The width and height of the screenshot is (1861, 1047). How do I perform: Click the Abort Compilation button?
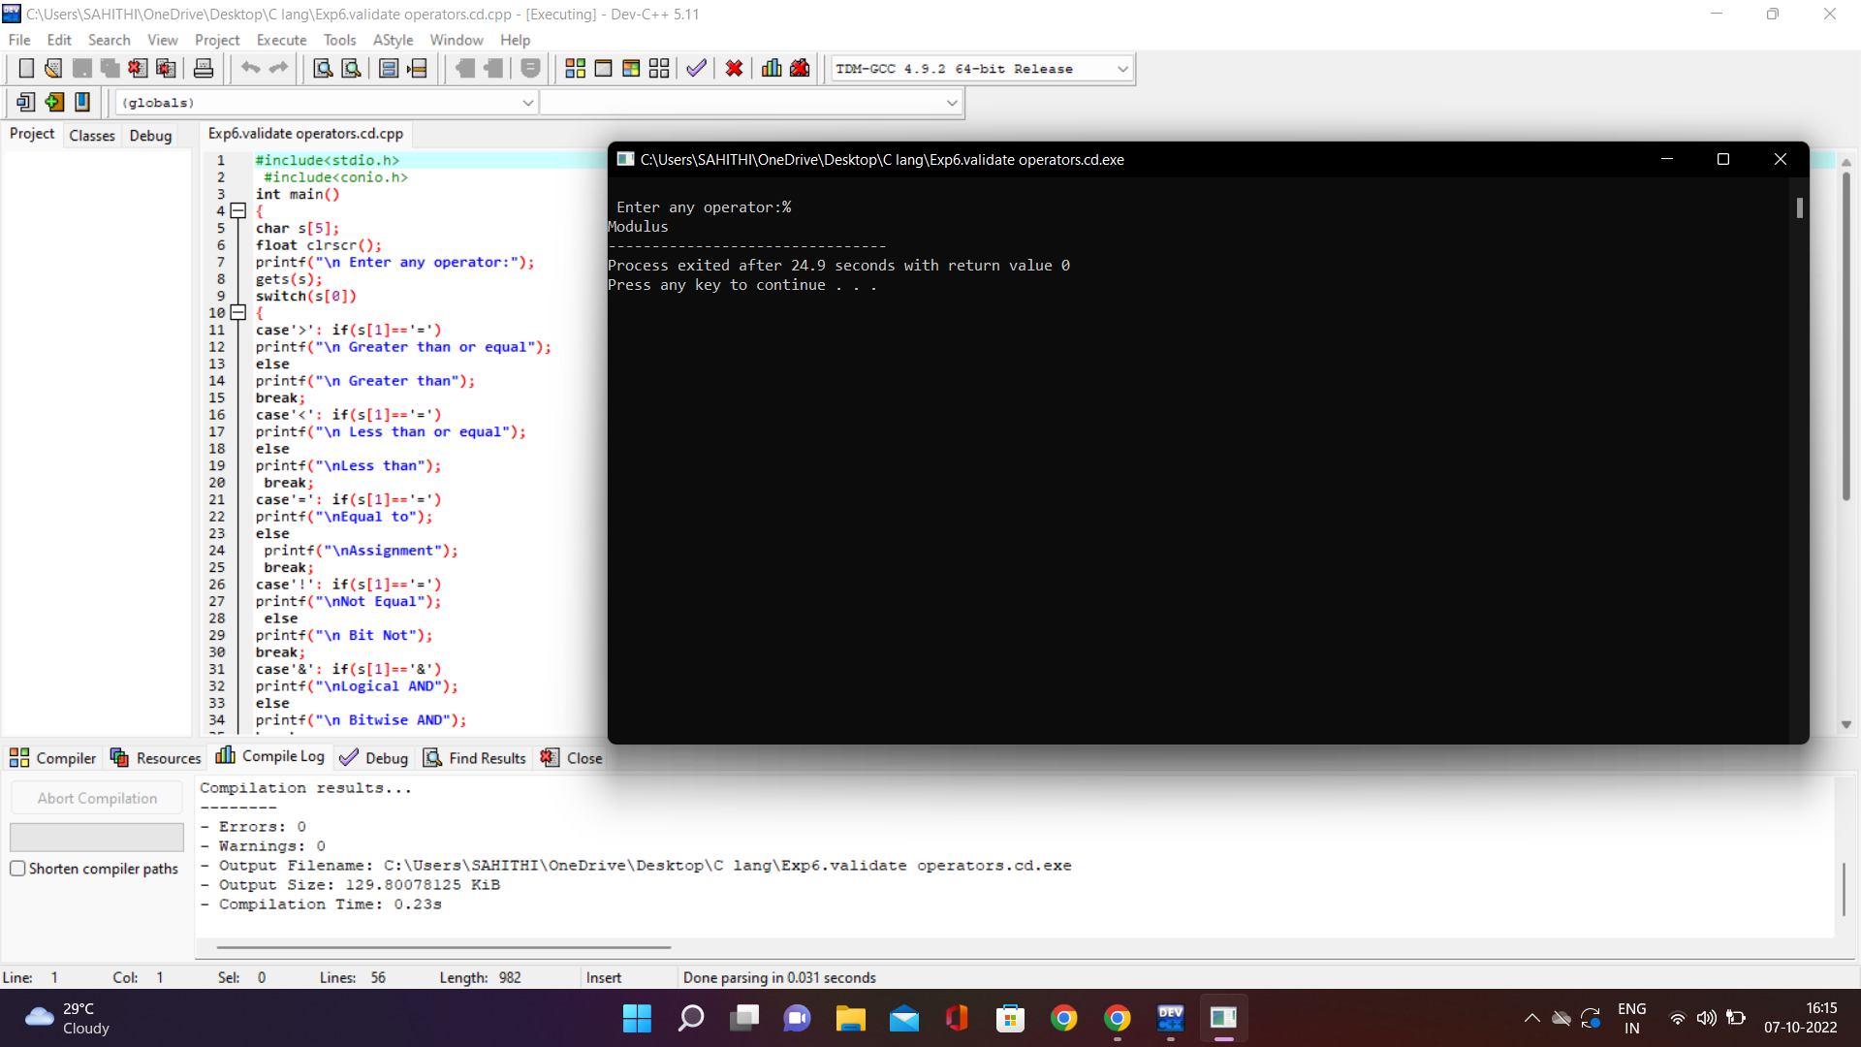[96, 797]
